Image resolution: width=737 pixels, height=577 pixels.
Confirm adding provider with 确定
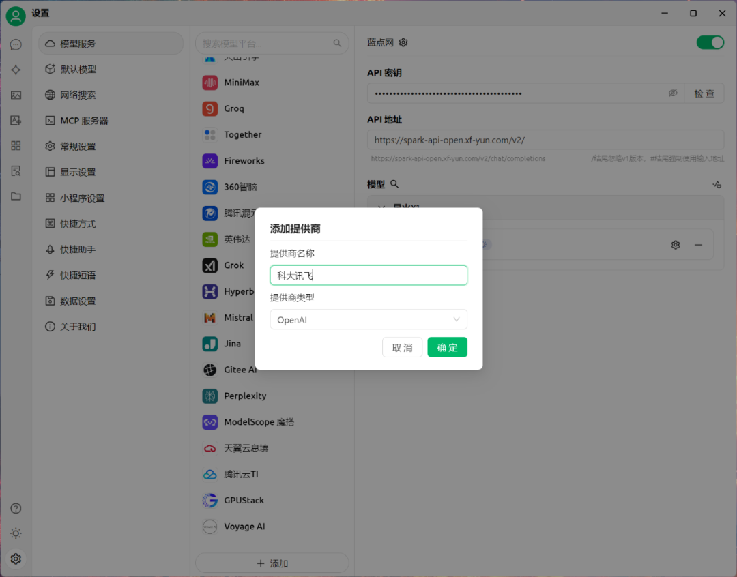tap(448, 347)
